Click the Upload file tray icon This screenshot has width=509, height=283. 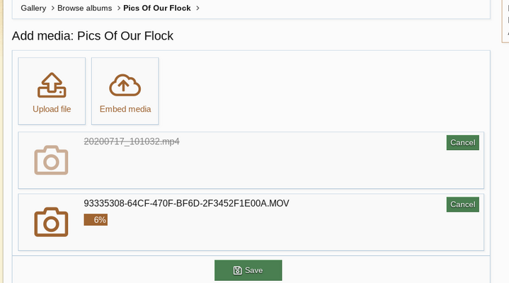tap(51, 85)
